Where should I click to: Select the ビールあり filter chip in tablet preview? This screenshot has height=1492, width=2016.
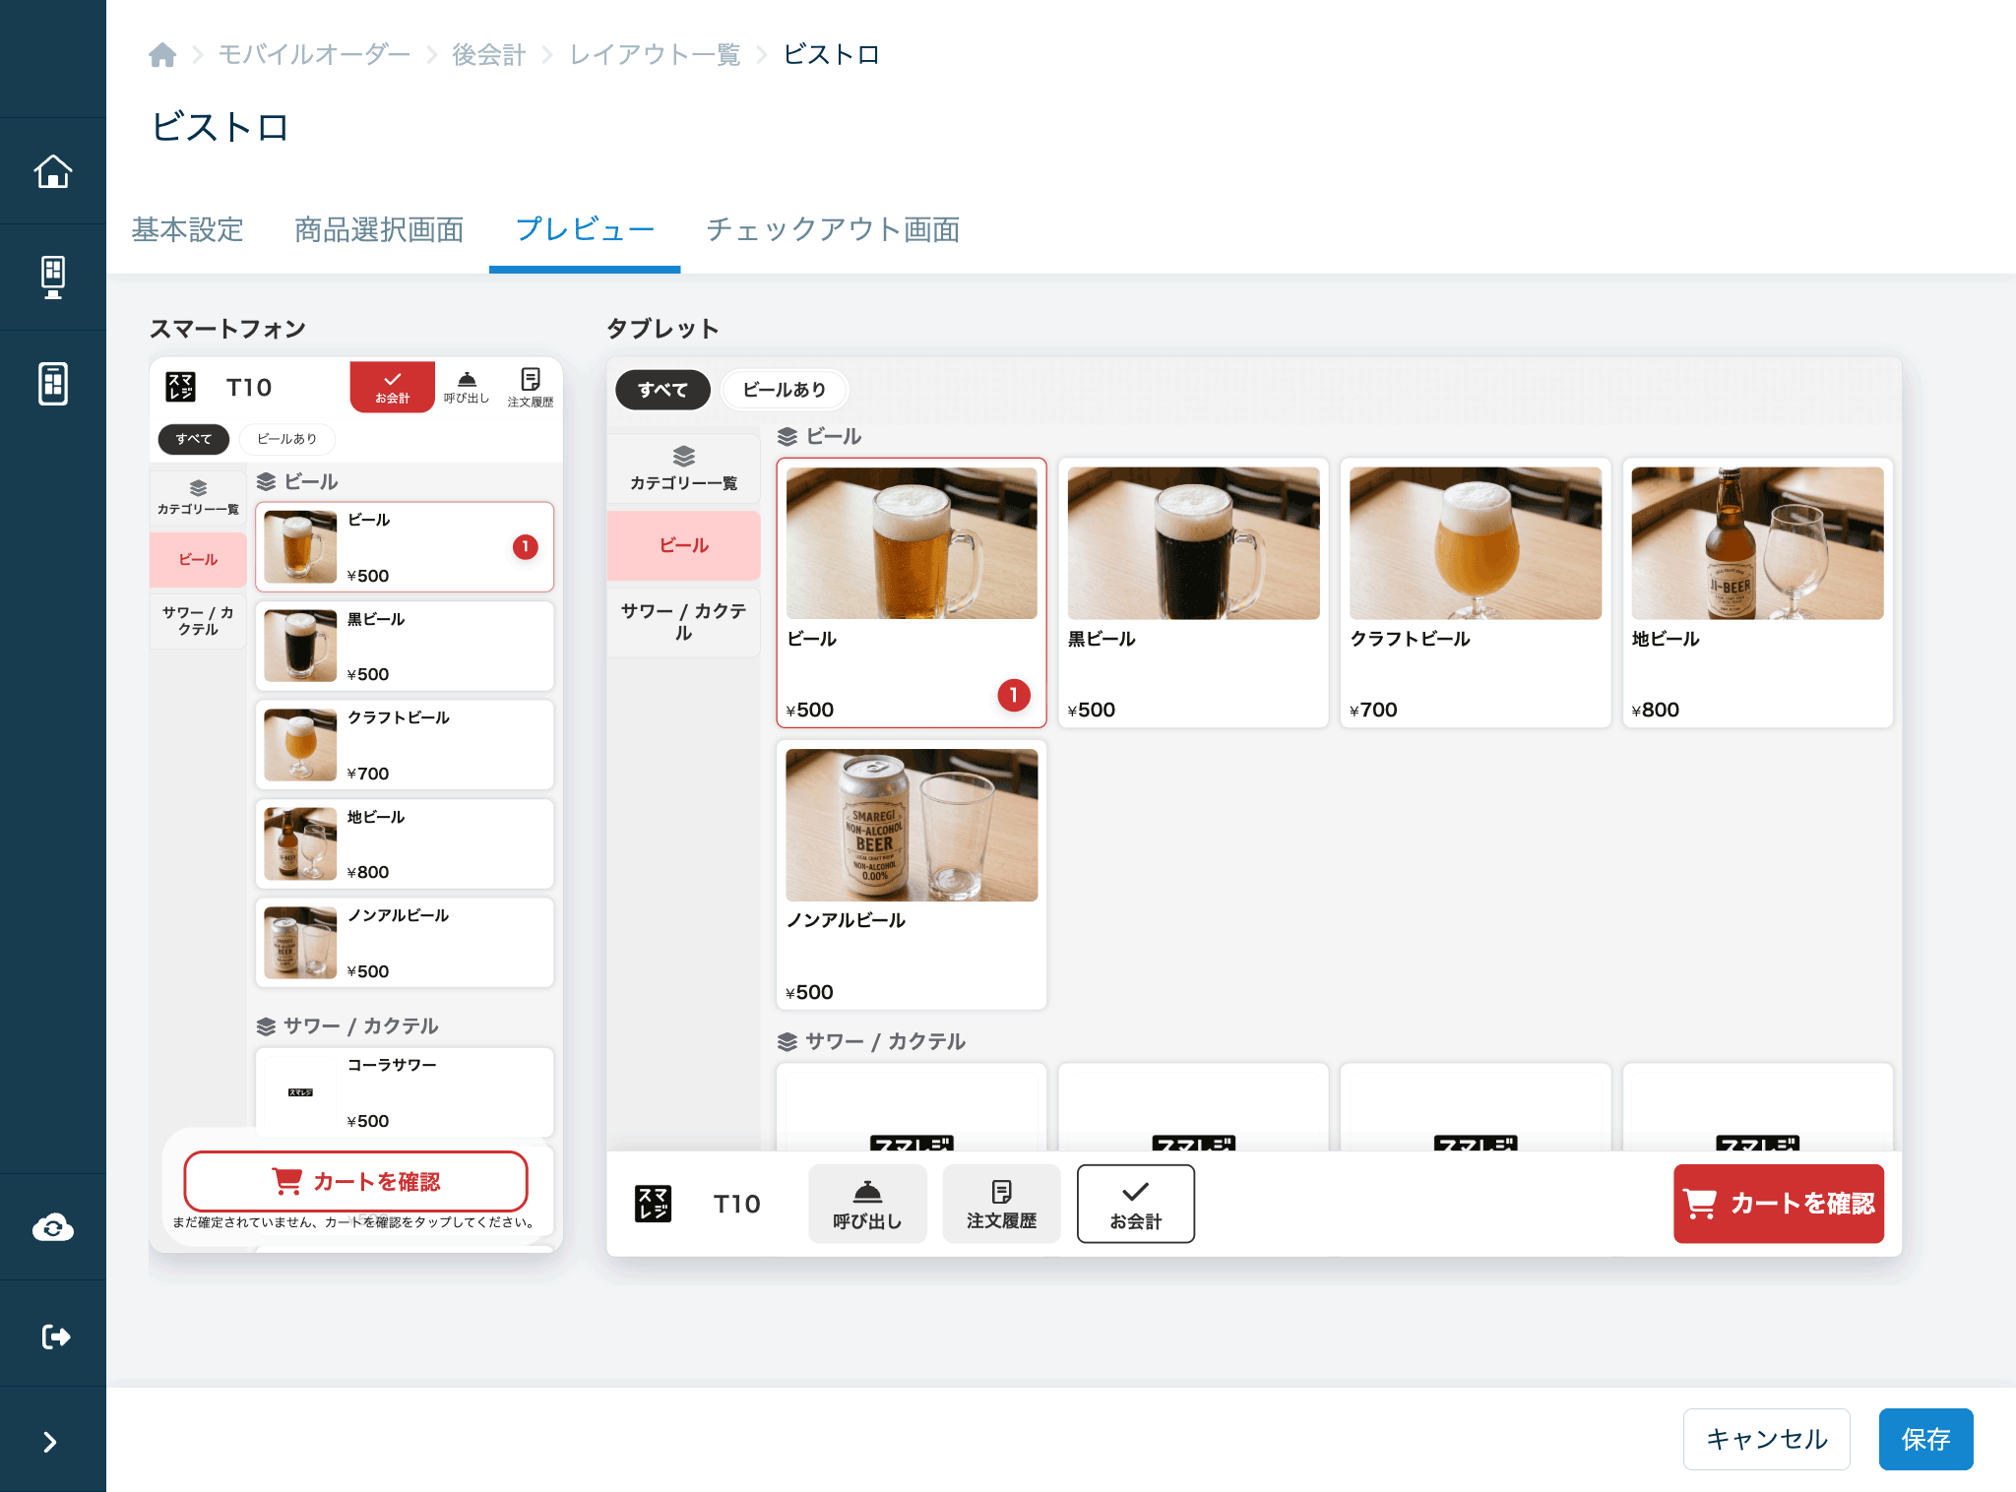785,390
